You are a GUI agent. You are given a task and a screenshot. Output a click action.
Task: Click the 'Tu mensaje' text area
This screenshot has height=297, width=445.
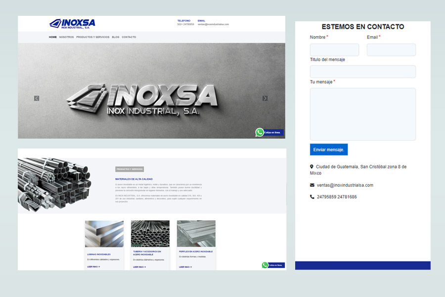[x=362, y=114]
